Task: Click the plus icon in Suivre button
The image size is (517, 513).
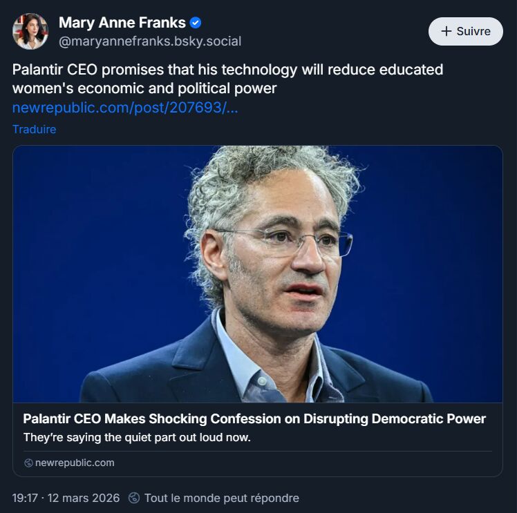Action: (x=446, y=31)
